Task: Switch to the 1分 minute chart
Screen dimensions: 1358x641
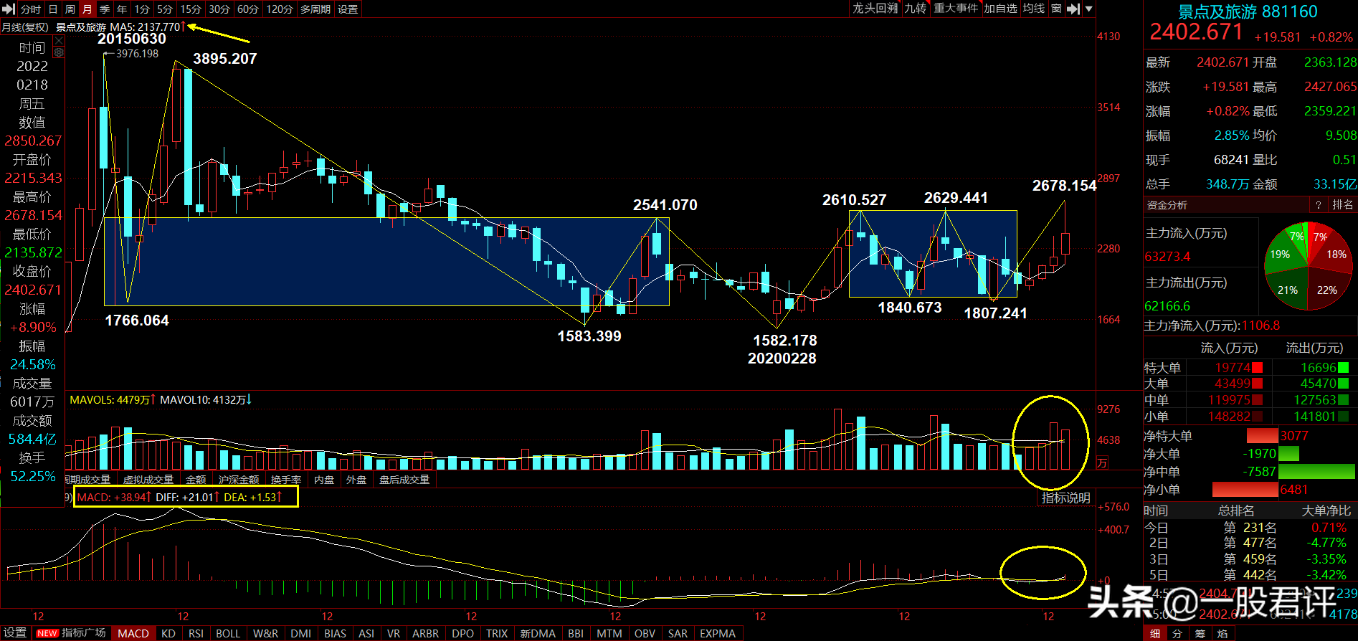Action: pos(142,9)
